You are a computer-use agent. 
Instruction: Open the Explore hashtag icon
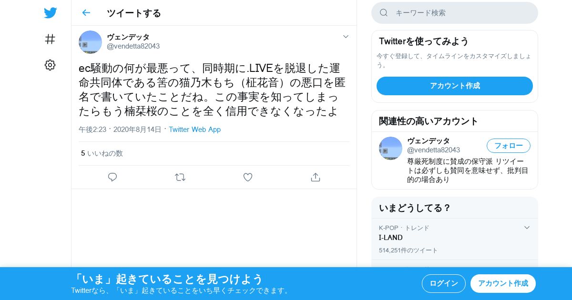click(50, 39)
